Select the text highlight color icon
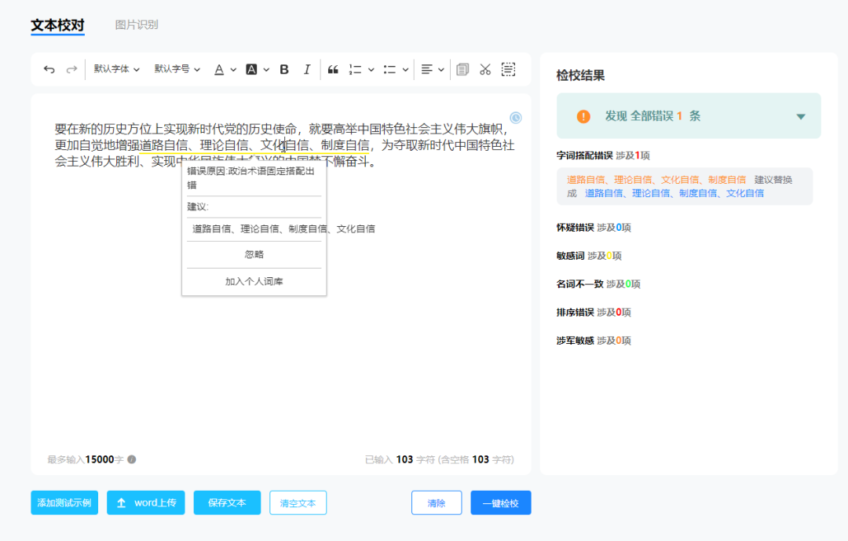848x541 pixels. pyautogui.click(x=252, y=69)
